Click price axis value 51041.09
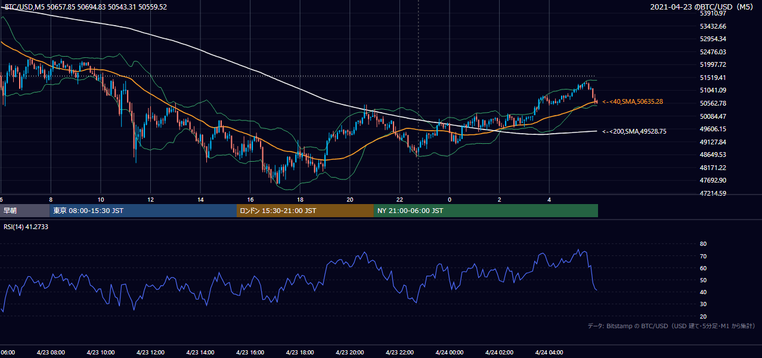 (713, 90)
